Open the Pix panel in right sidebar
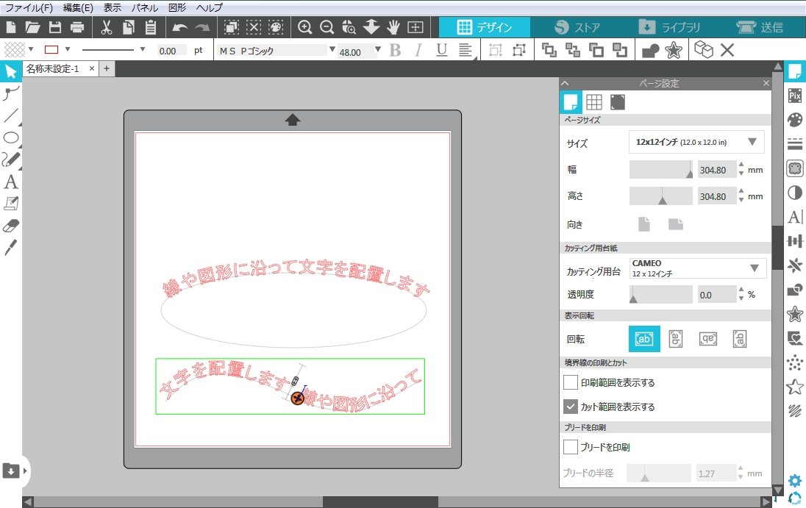The image size is (806, 508). (x=794, y=96)
